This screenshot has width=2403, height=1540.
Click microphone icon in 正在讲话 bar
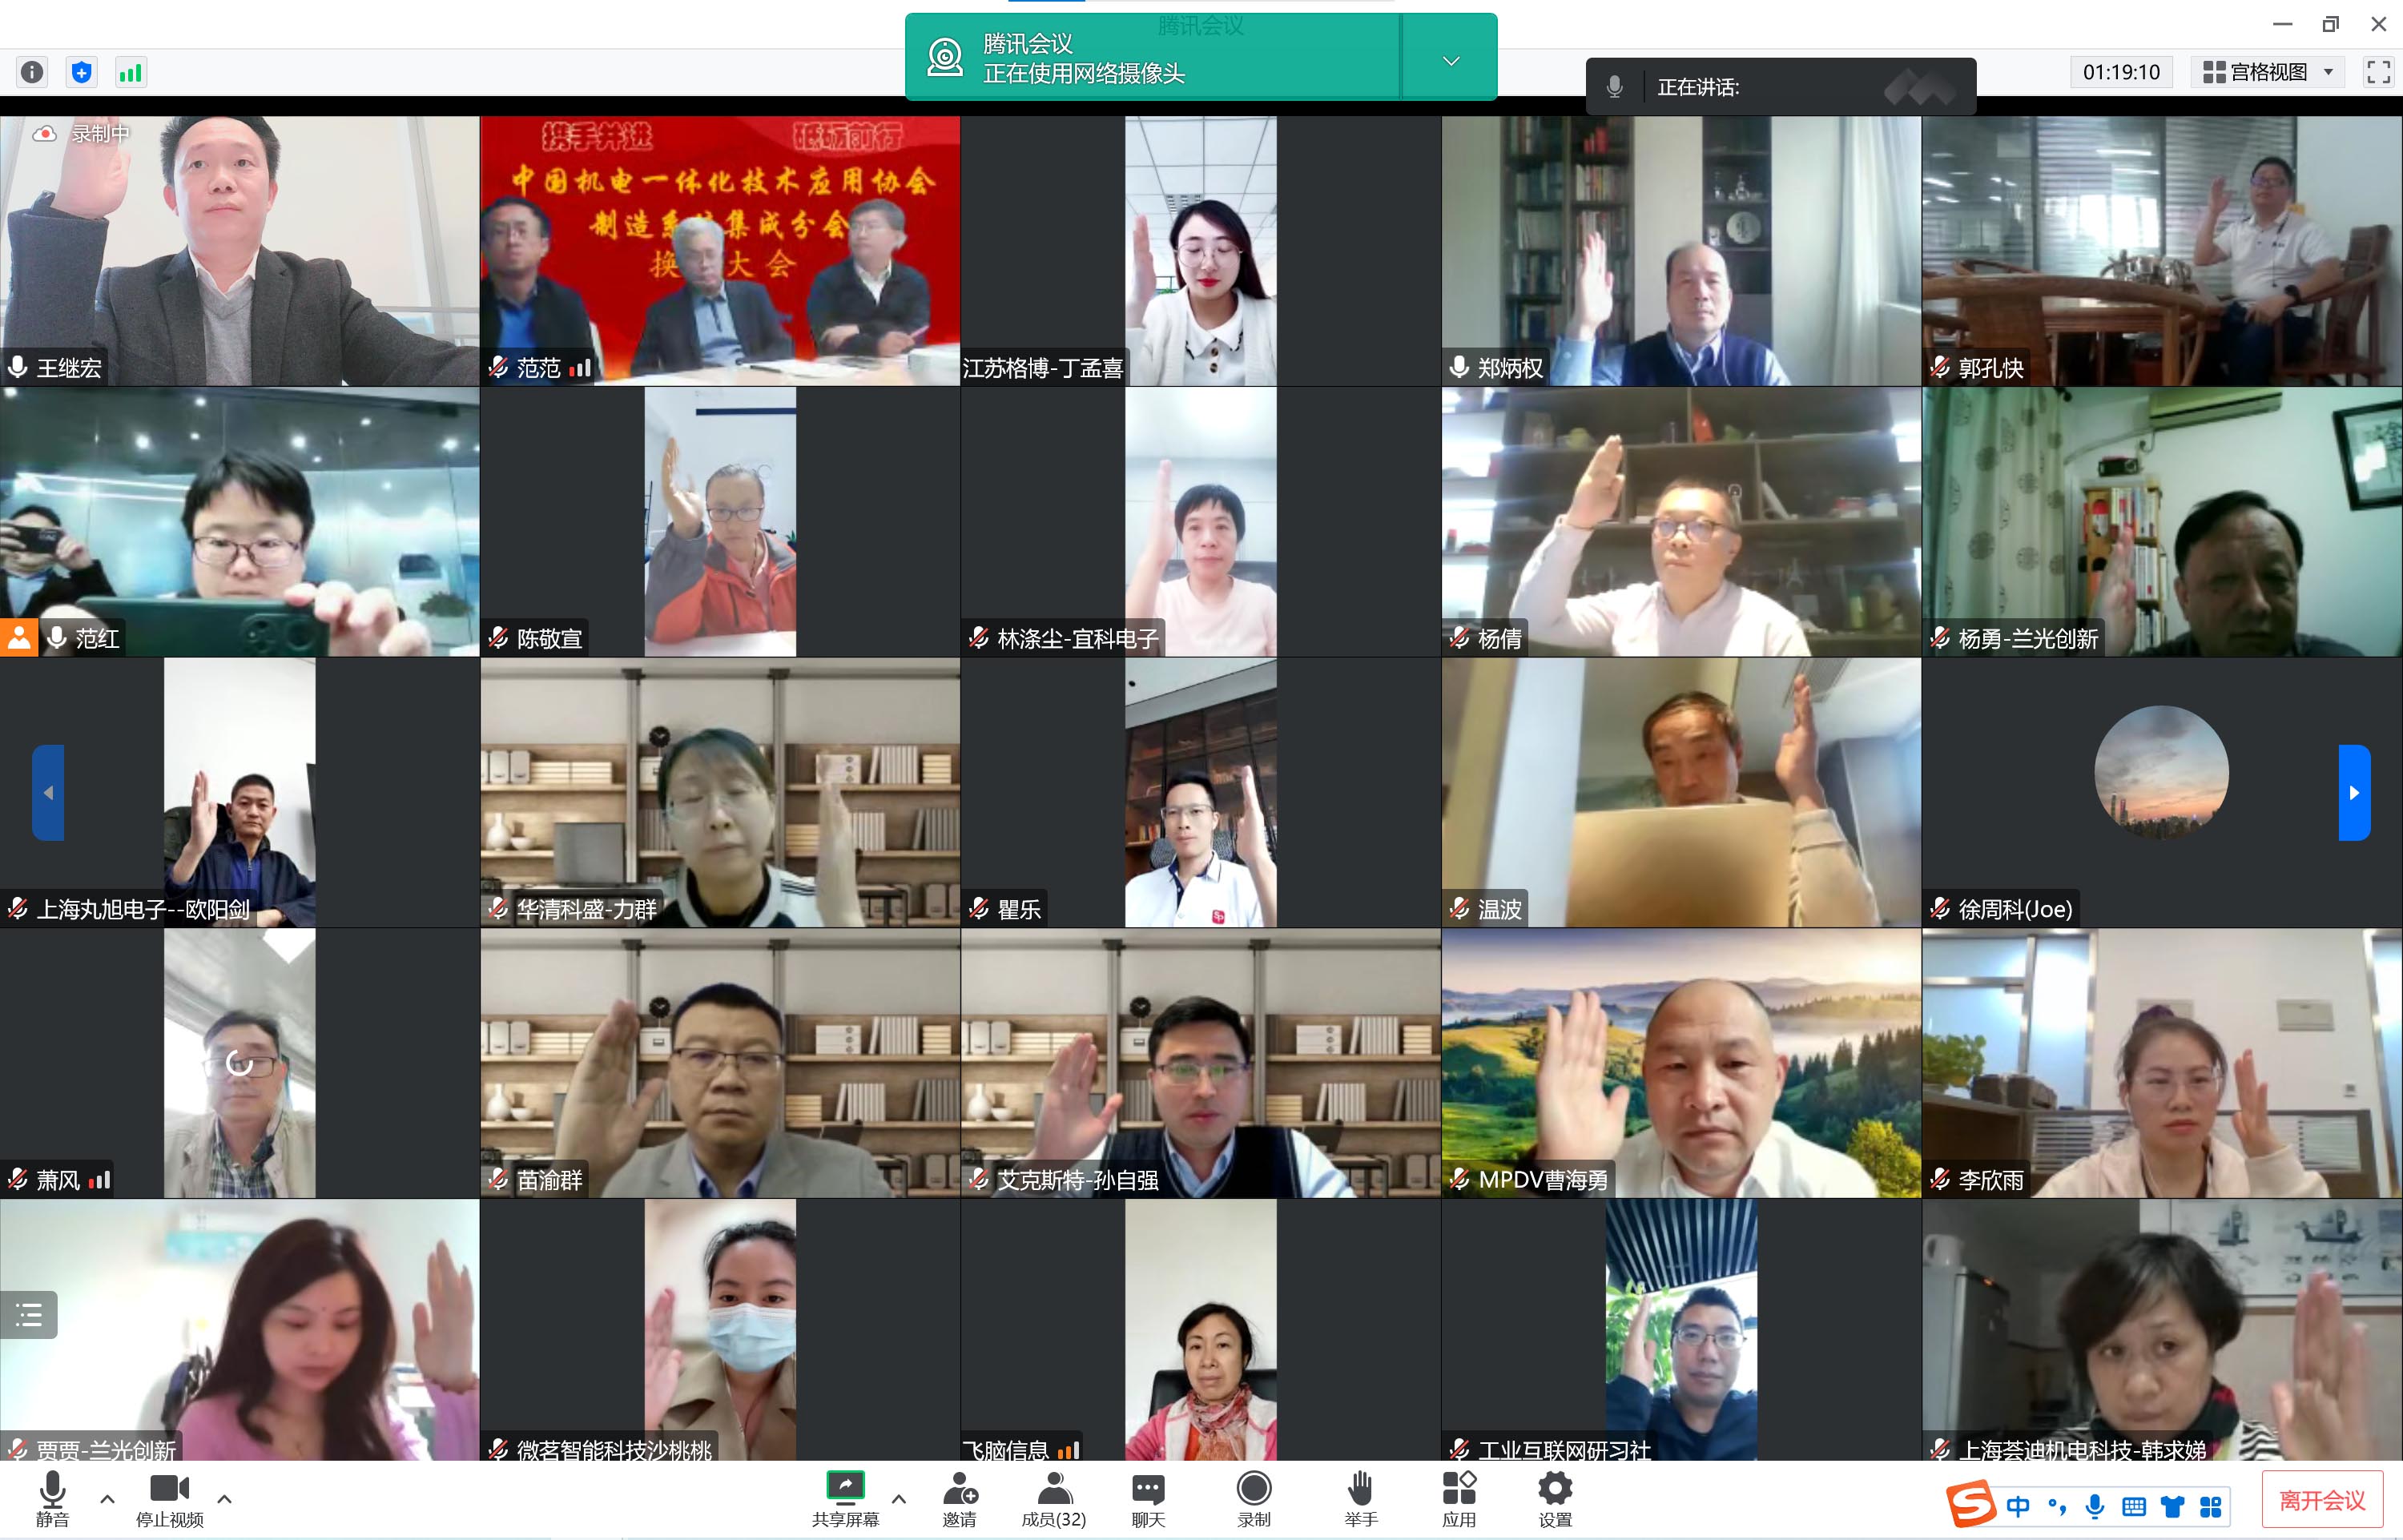1614,87
